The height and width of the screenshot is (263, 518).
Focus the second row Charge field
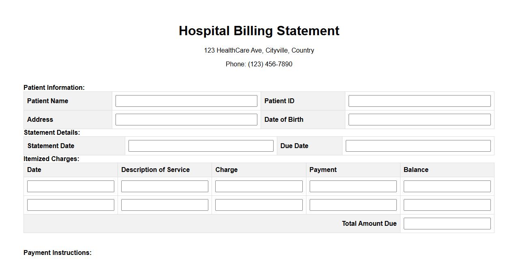[259, 205]
